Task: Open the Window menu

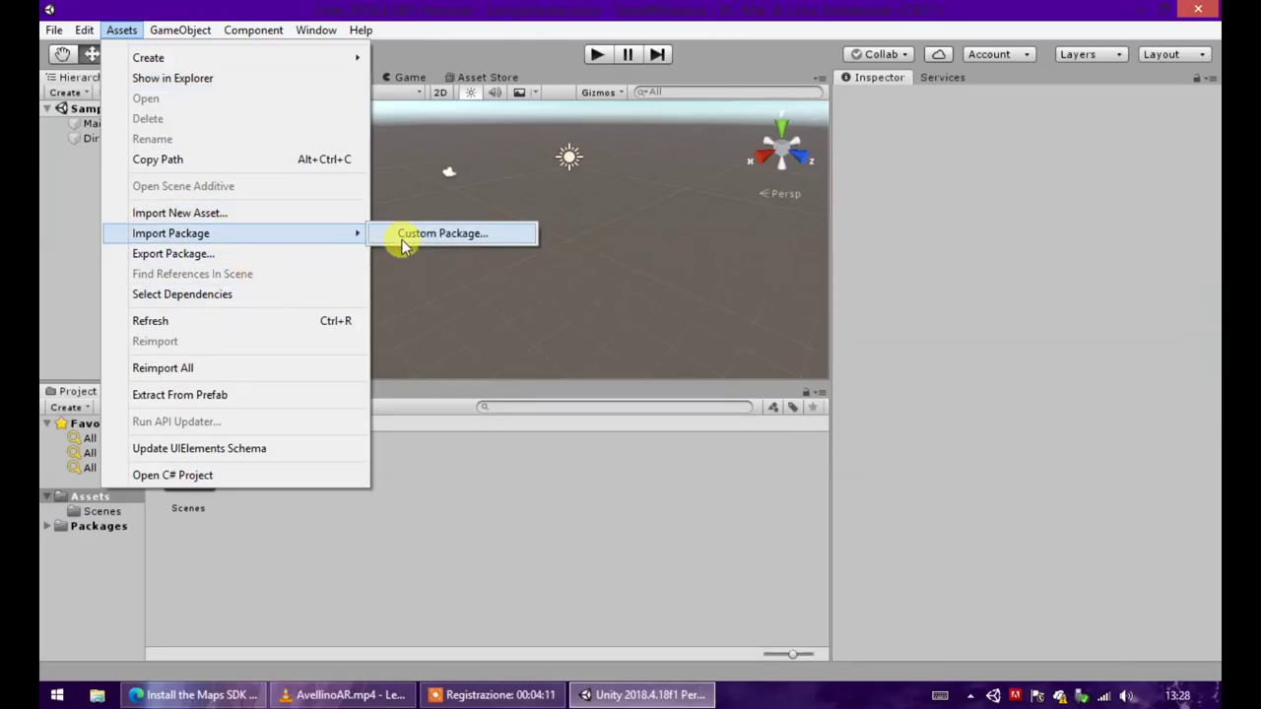Action: pyautogui.click(x=316, y=30)
